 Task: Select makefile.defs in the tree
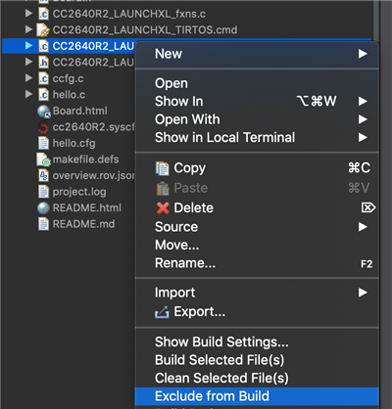(x=85, y=159)
